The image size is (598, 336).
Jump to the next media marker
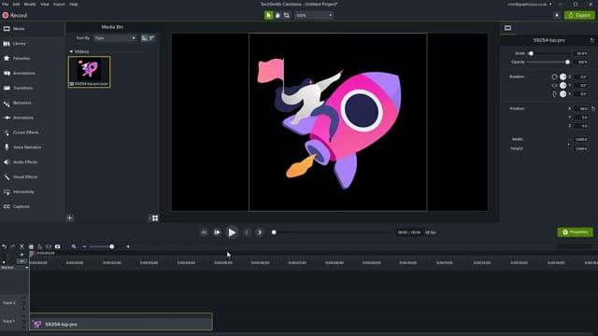pos(260,232)
